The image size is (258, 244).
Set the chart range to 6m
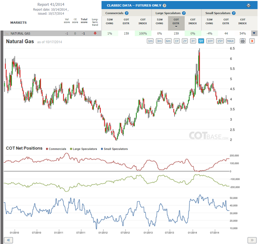point(168,41)
